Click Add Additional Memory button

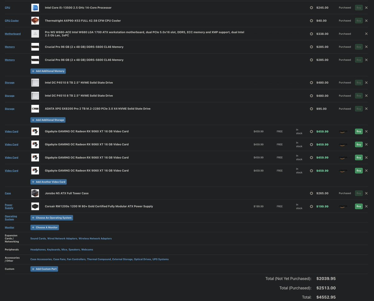click(48, 71)
